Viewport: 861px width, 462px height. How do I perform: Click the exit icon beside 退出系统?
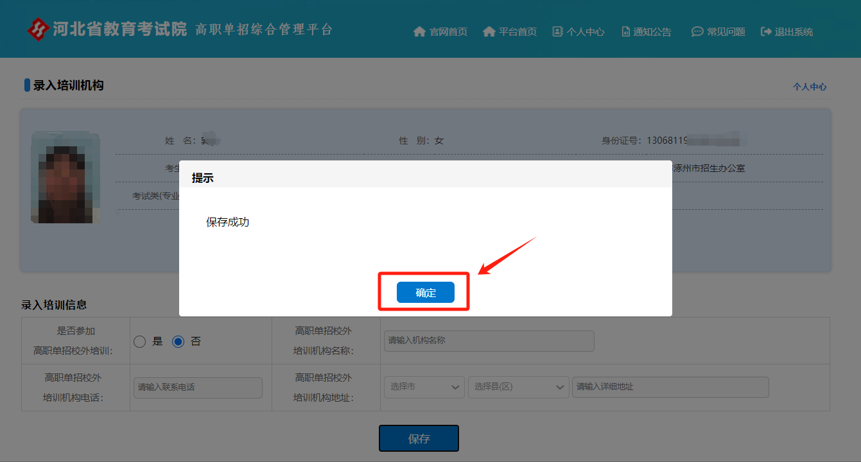766,31
